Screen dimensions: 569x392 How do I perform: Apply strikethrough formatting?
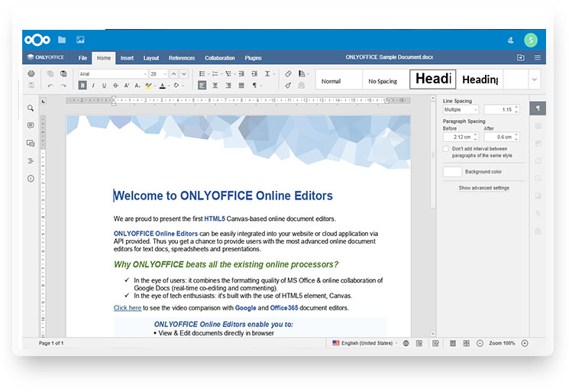click(115, 86)
